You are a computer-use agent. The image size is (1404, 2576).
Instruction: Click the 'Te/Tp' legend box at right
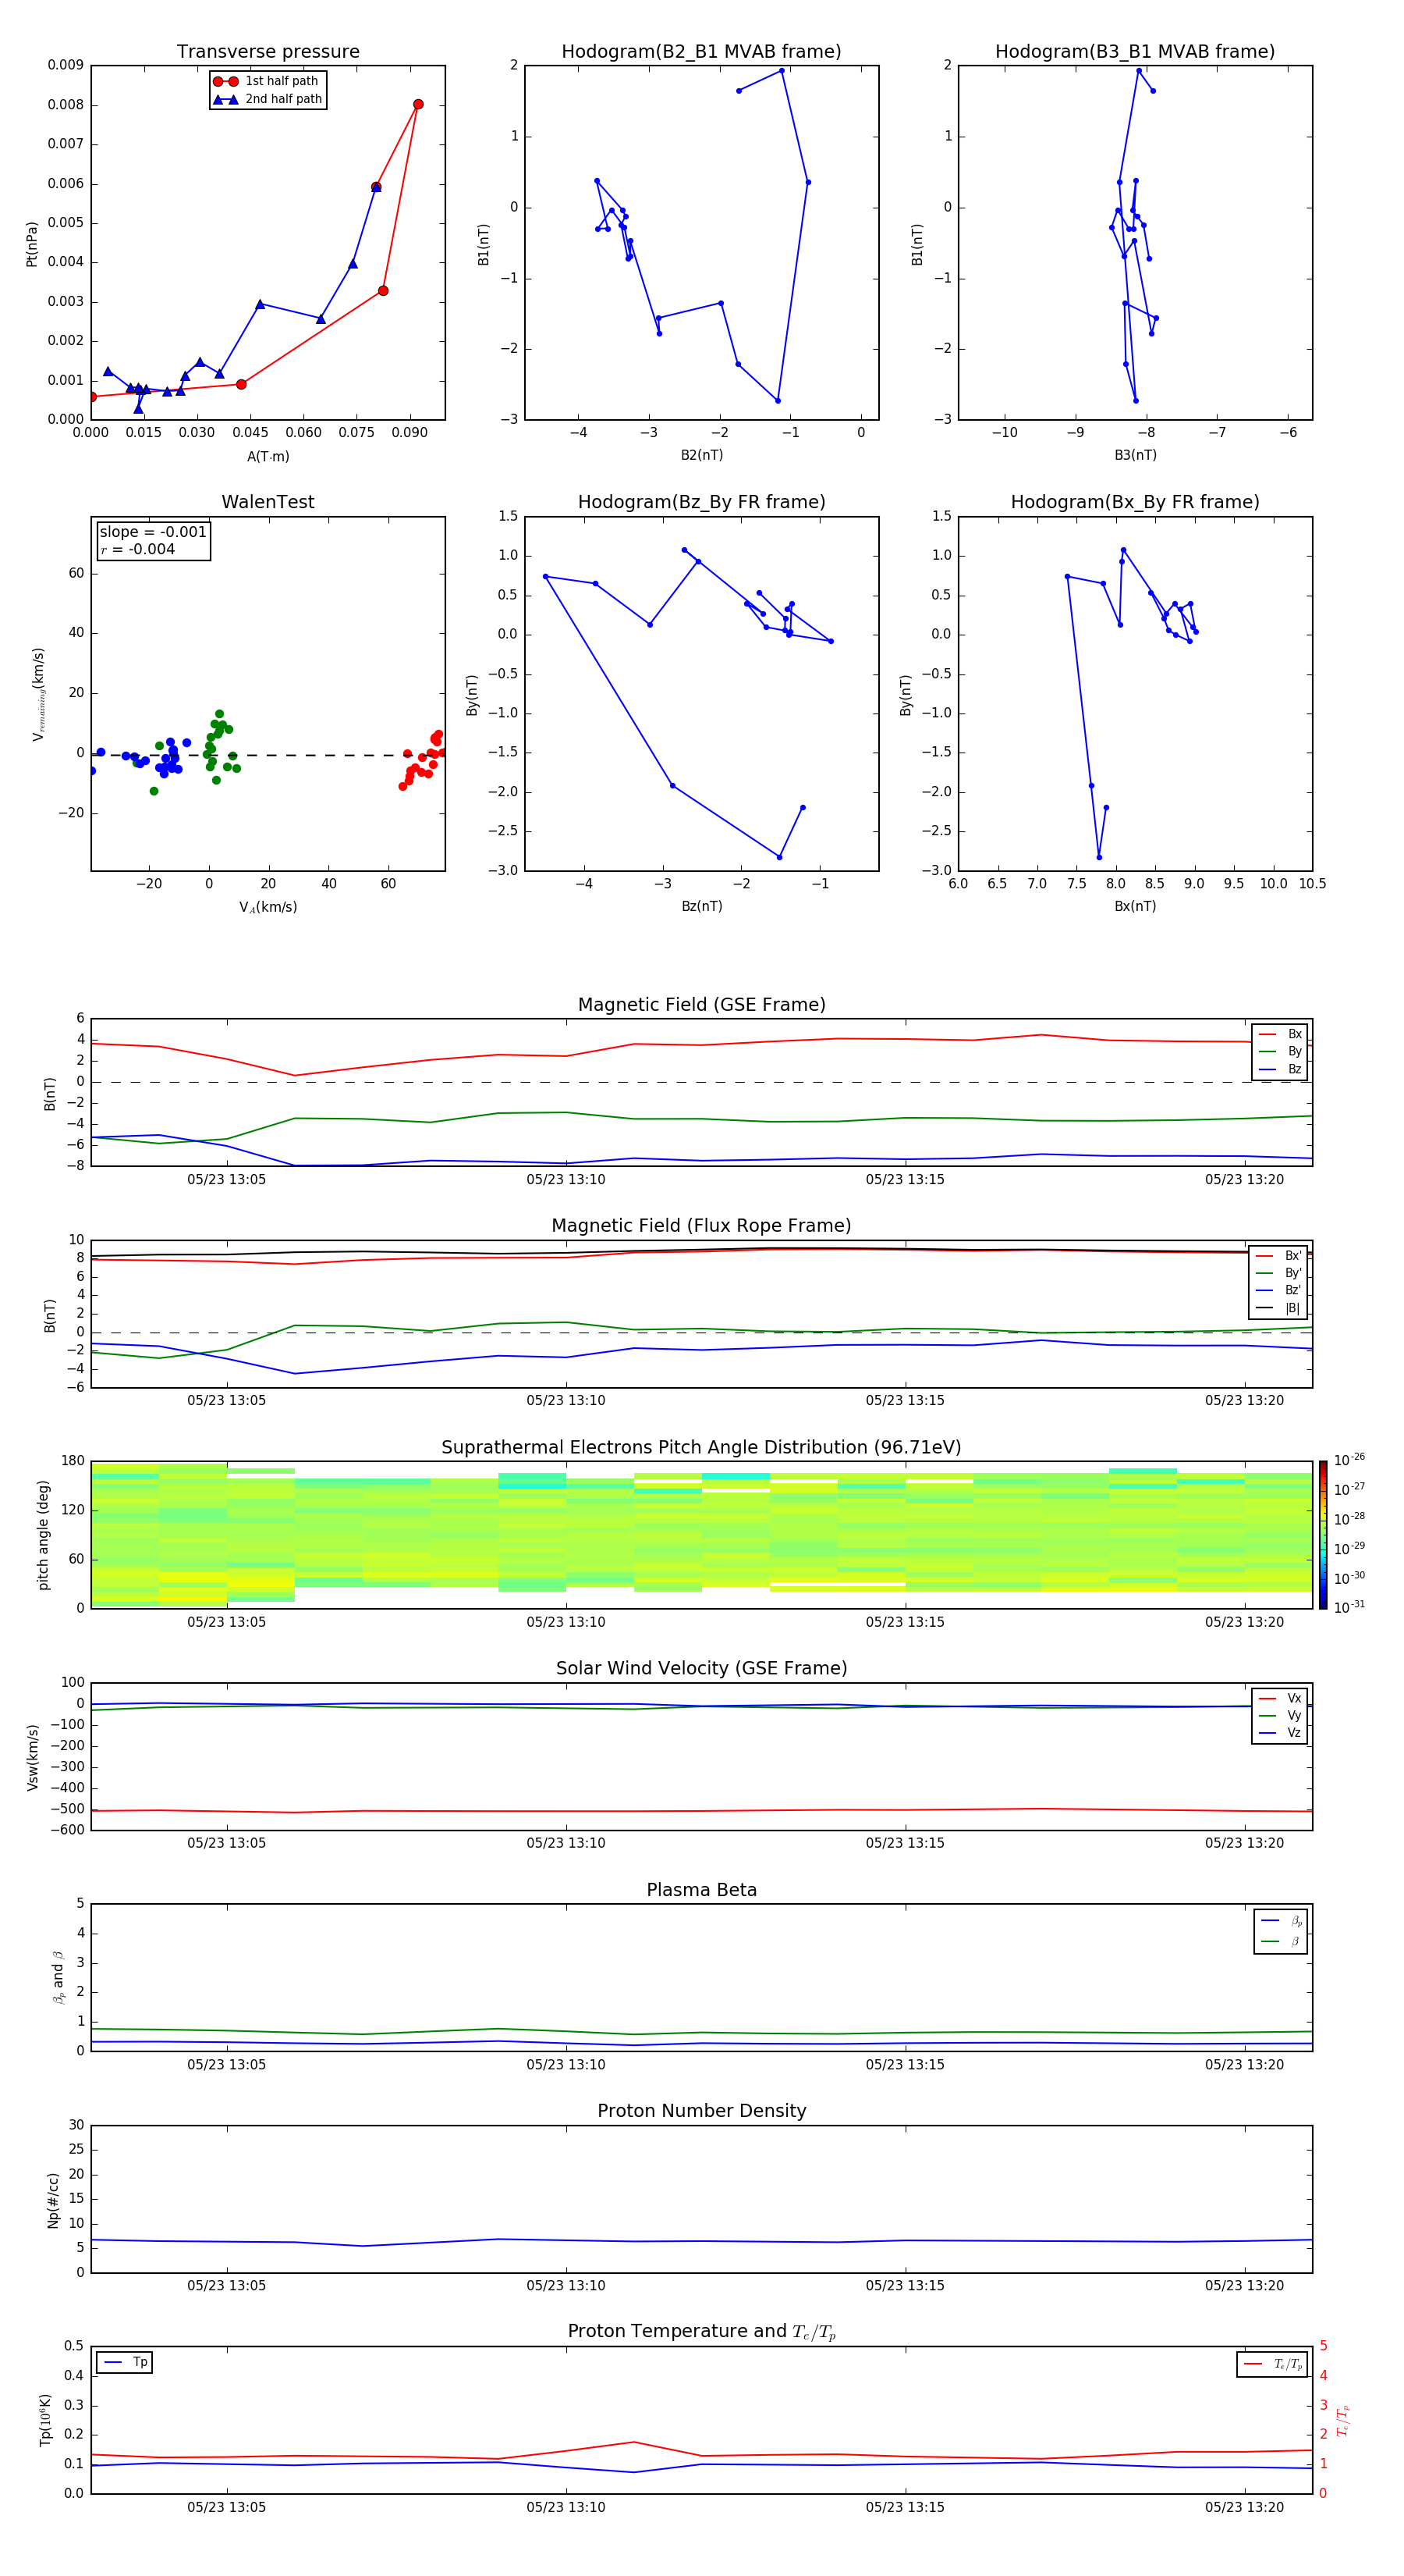click(1272, 2364)
